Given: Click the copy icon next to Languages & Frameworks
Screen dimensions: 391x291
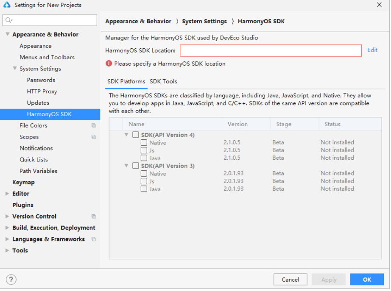Looking at the screenshot, I should (93, 239).
